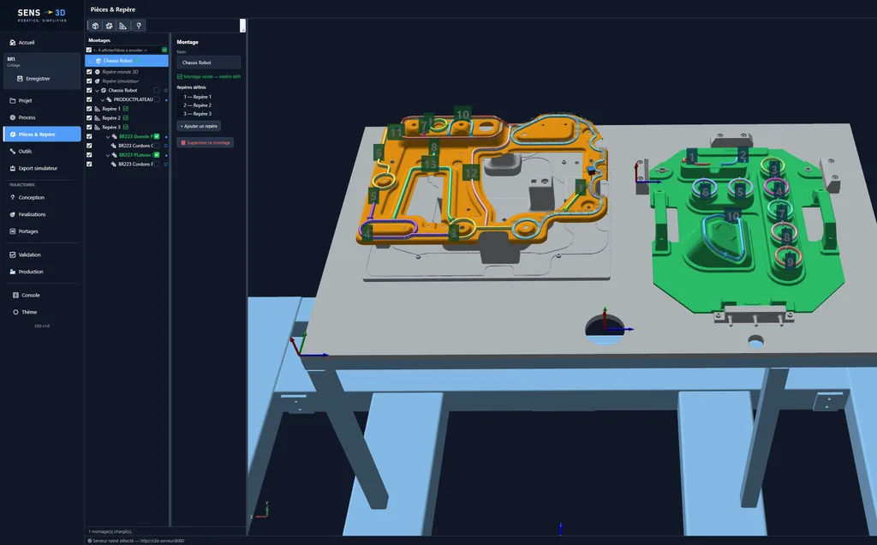Switch the Thème using the circle icon
The height and width of the screenshot is (545, 877).
coord(15,312)
